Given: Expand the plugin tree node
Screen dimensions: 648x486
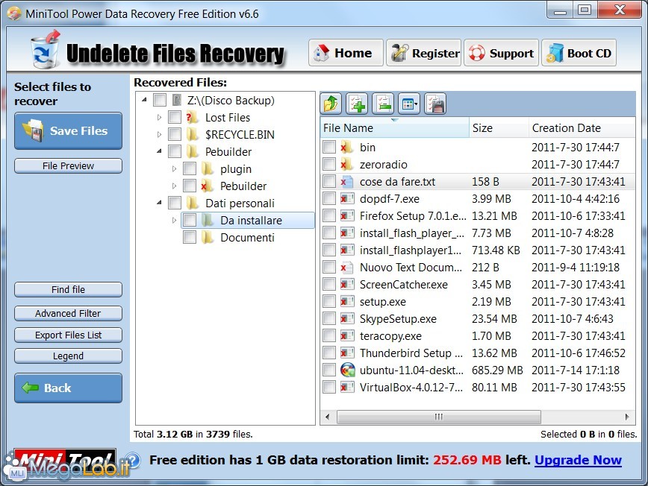Looking at the screenshot, I should 174,168.
